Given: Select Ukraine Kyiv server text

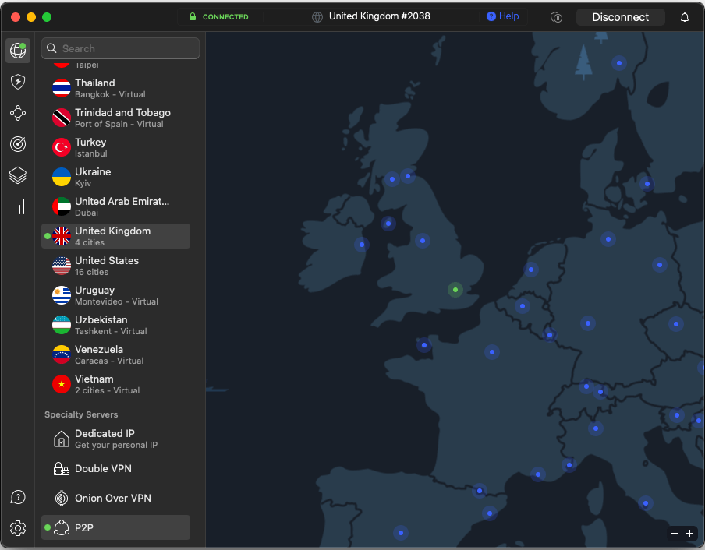Looking at the screenshot, I should tap(93, 178).
